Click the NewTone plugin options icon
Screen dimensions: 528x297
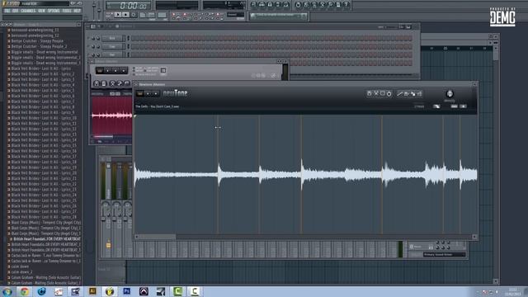point(139,93)
